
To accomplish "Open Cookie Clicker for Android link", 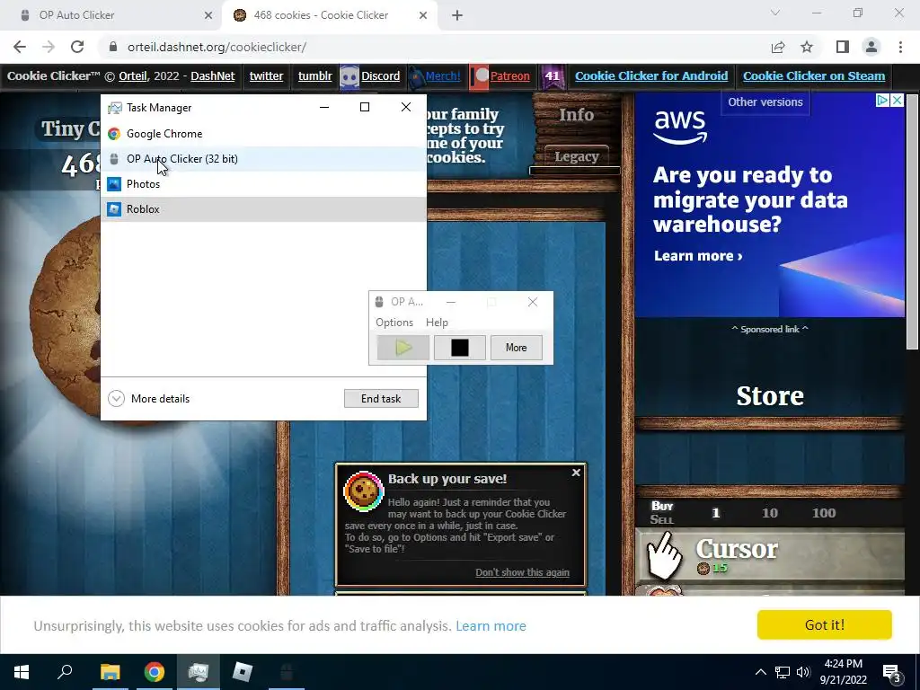I will [651, 75].
